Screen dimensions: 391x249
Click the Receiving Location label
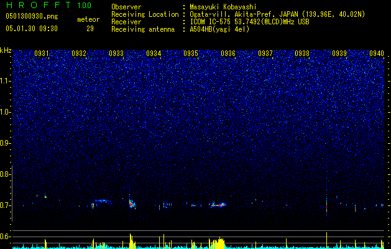tap(145, 14)
